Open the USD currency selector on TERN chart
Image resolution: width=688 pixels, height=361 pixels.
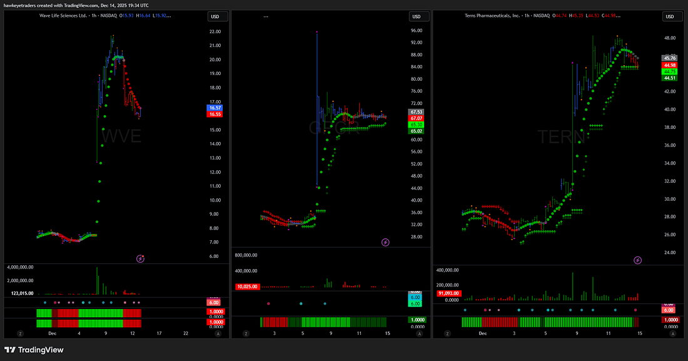672,17
